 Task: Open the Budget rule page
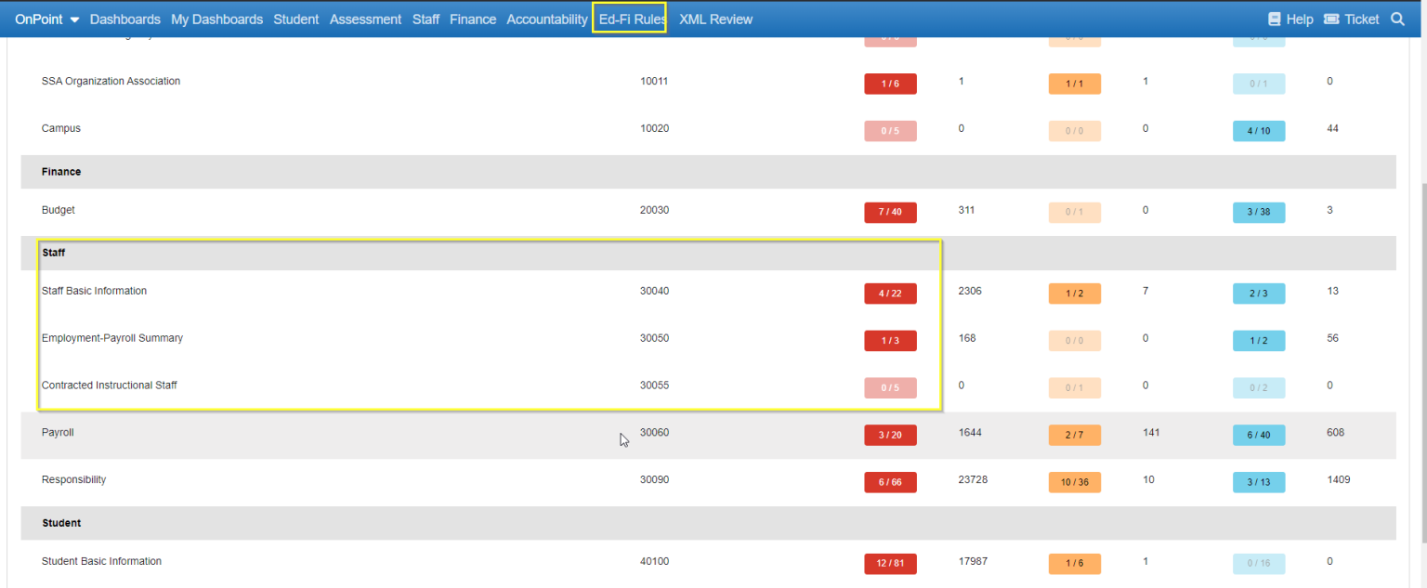pos(58,210)
